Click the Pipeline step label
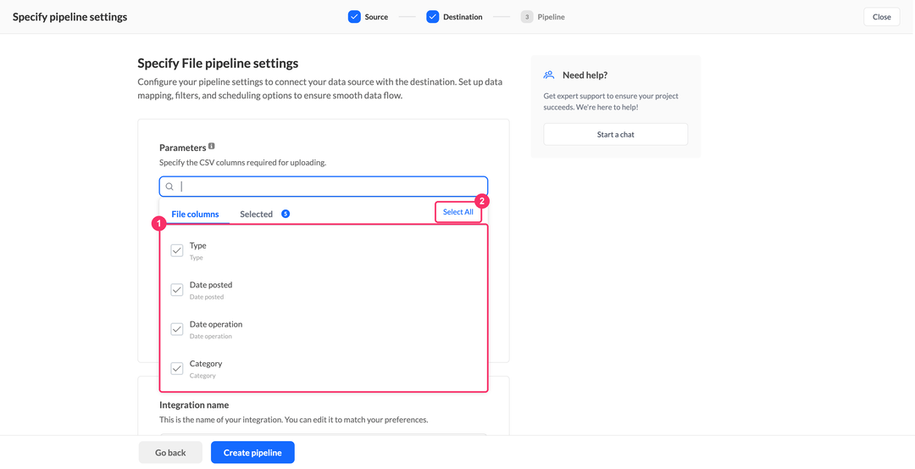 (552, 17)
